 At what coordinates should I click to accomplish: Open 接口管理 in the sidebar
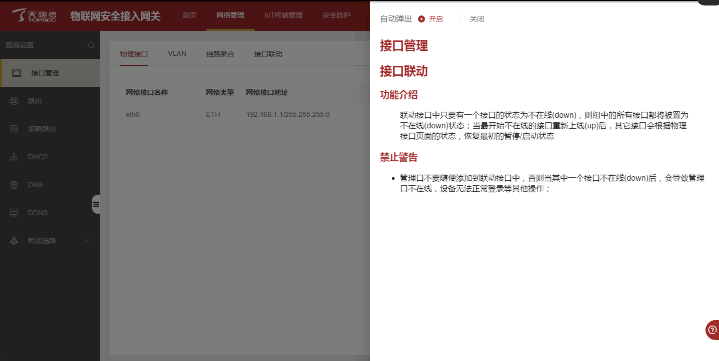click(x=50, y=73)
